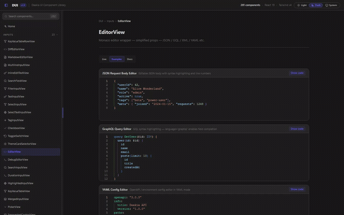Open the Examples tab
The width and height of the screenshot is (344, 215).
coord(117,59)
